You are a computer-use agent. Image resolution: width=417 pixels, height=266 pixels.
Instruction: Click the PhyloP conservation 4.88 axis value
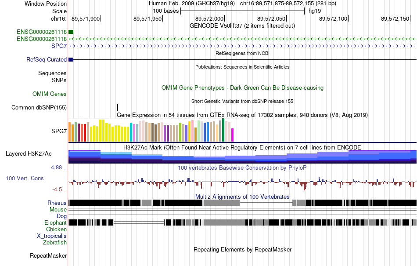(x=56, y=168)
